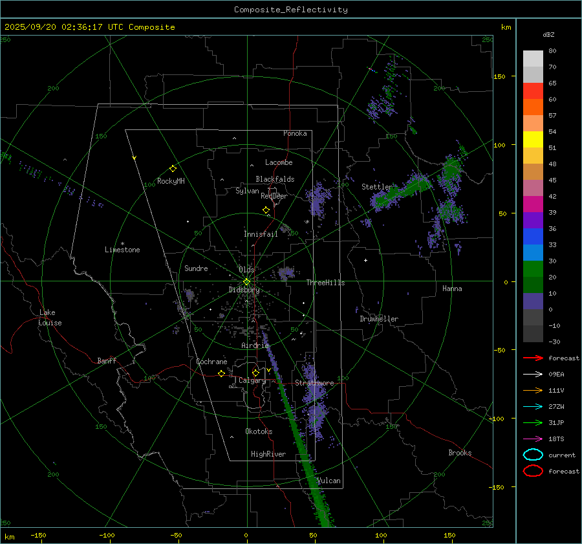
Task: Click the Lake Louise map label
Action: [50, 318]
